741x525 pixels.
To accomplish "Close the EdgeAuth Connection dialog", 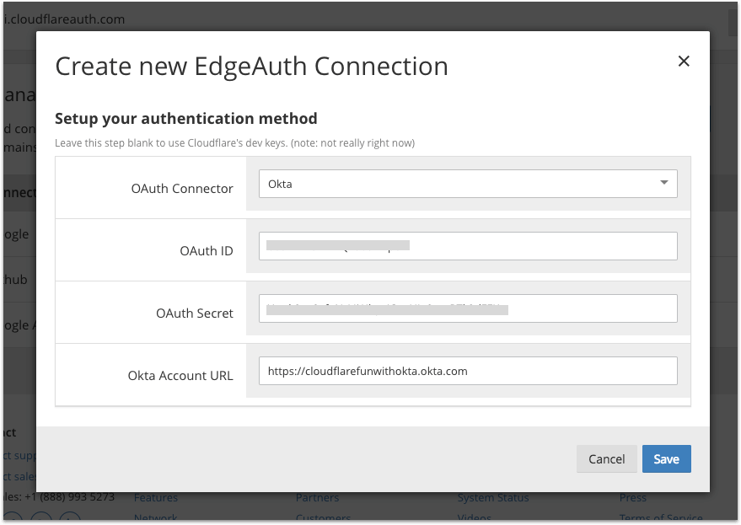I will click(684, 61).
